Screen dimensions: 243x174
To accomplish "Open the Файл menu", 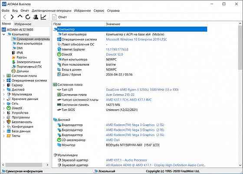I will tap(6, 10).
